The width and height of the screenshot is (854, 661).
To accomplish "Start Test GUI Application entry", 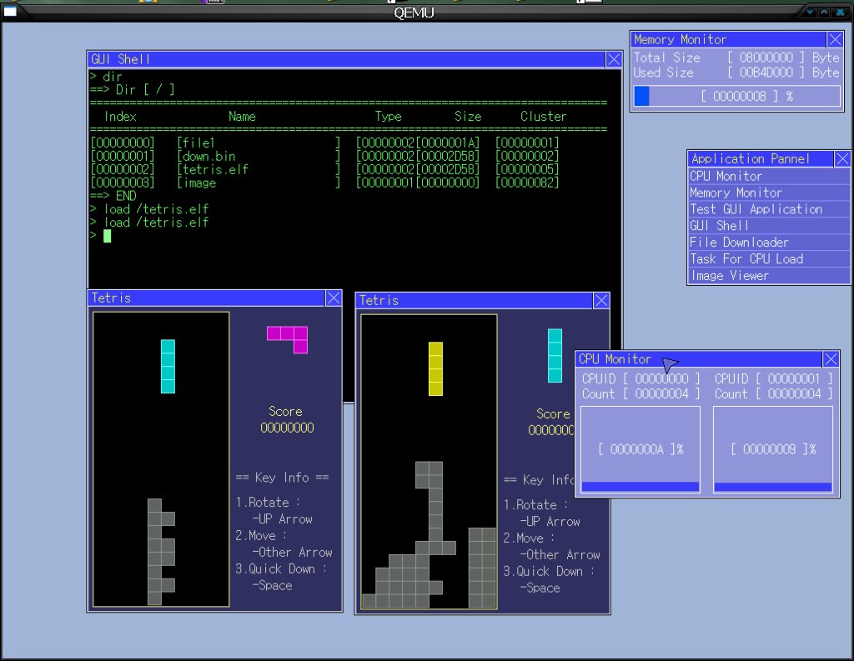I will (768, 209).
